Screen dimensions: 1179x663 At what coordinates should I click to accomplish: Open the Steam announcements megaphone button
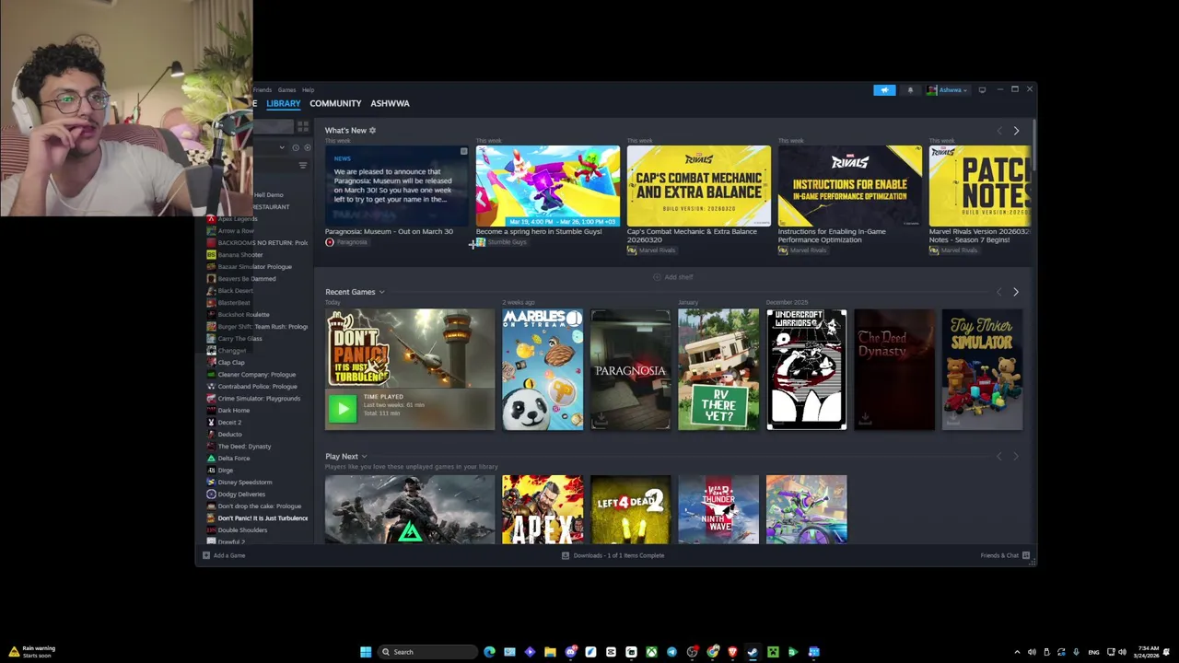884,90
